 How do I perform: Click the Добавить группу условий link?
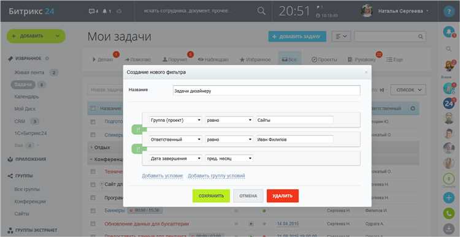pos(217,176)
